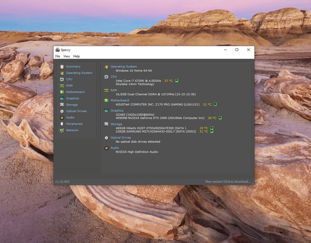Open the View menu
311x243 pixels.
66,56
